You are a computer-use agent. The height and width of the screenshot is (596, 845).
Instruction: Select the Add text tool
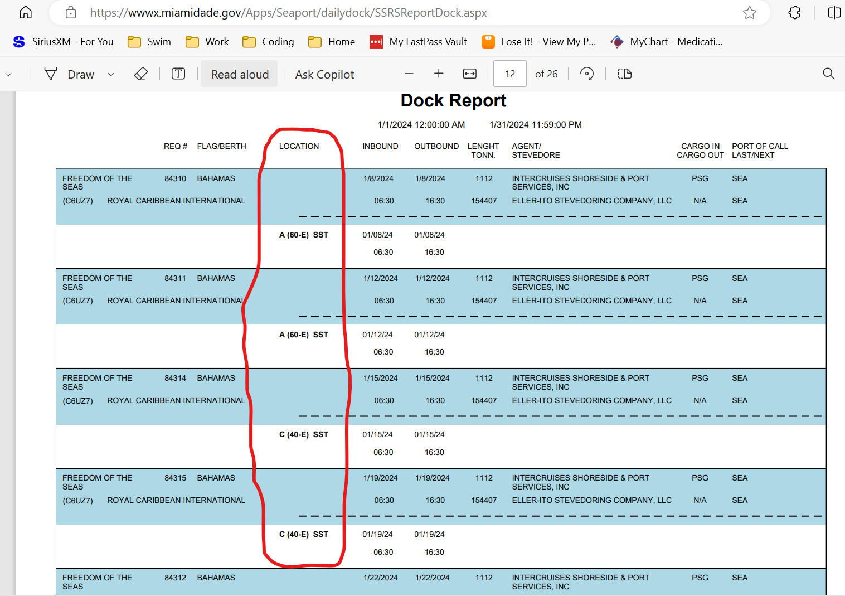(x=178, y=74)
